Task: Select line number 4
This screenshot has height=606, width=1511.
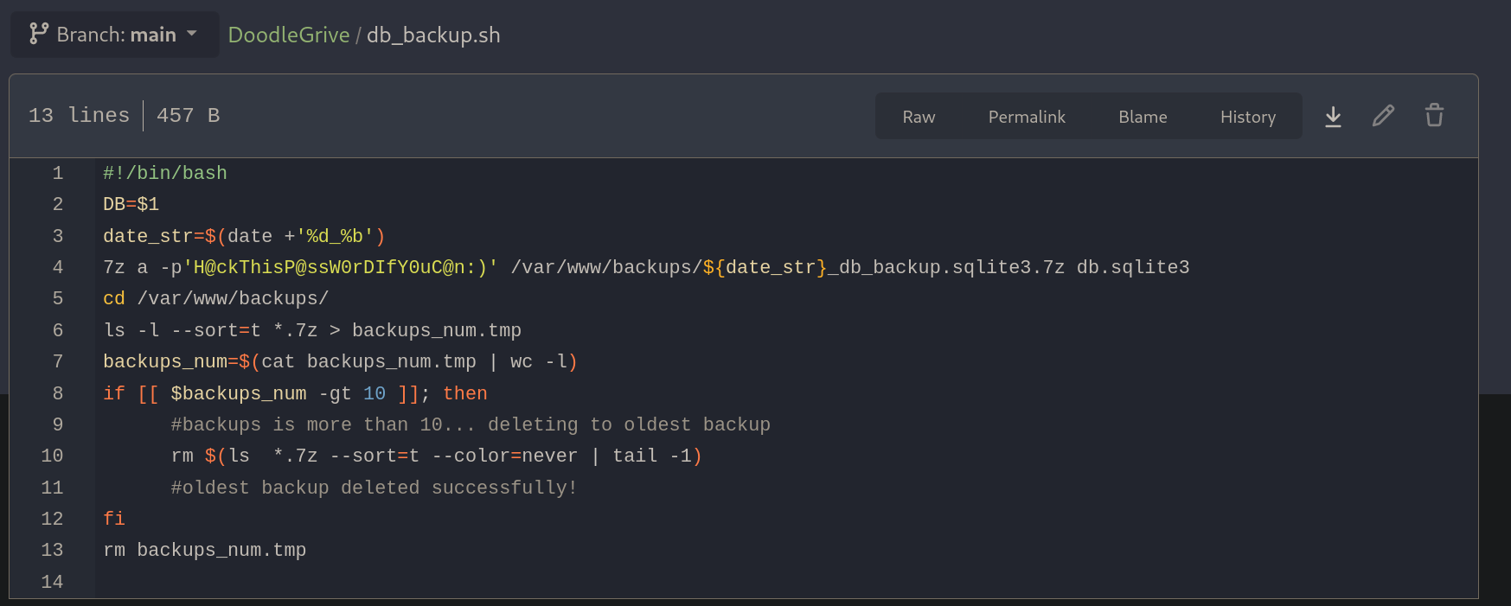Action: [x=58, y=267]
